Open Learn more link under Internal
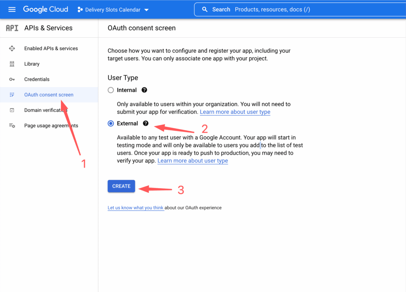Viewport: 406px width, 292px height. click(x=235, y=112)
